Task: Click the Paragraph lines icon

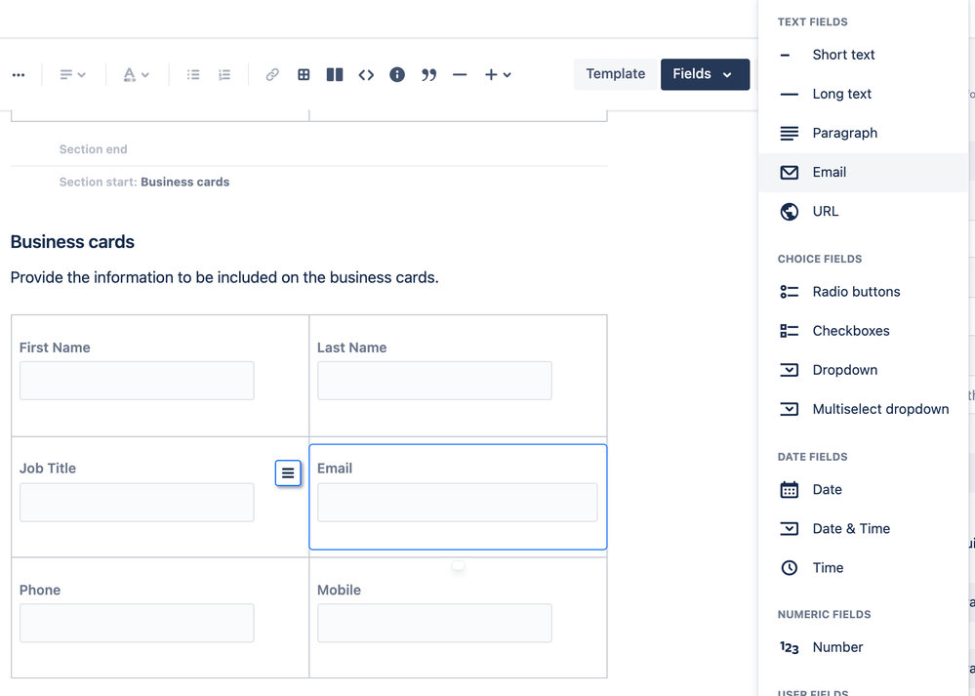Action: [x=790, y=133]
